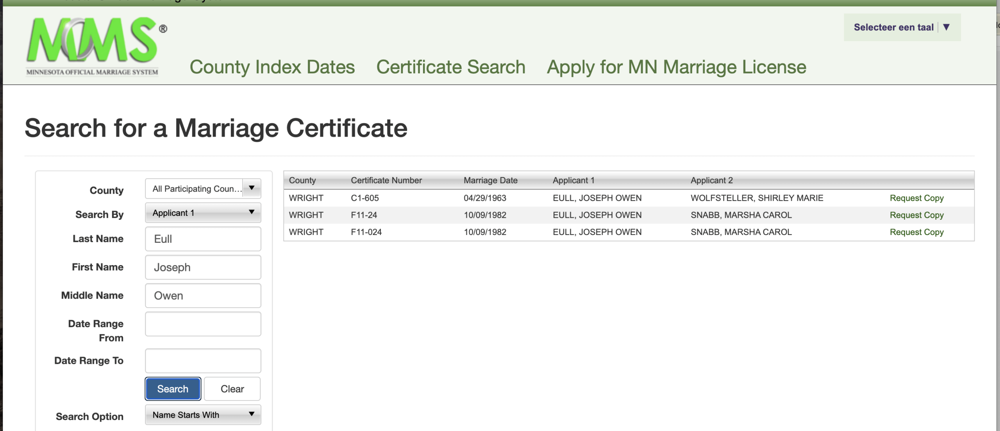Viewport: 1000px width, 431px height.
Task: Expand the County combo box arrow
Action: (x=252, y=189)
